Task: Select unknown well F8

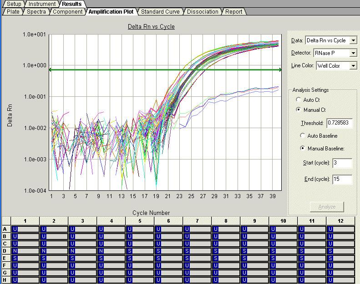Action: tap(226, 265)
